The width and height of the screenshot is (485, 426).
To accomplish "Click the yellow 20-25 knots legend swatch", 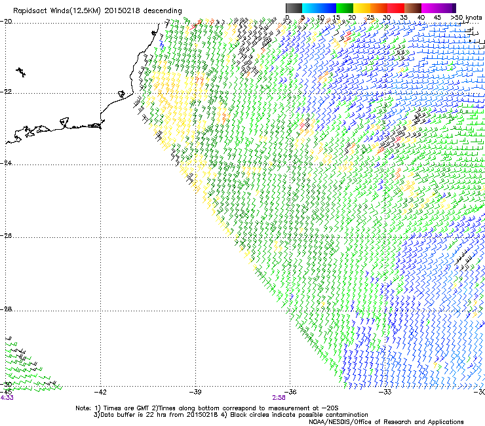I will pyautogui.click(x=362, y=8).
